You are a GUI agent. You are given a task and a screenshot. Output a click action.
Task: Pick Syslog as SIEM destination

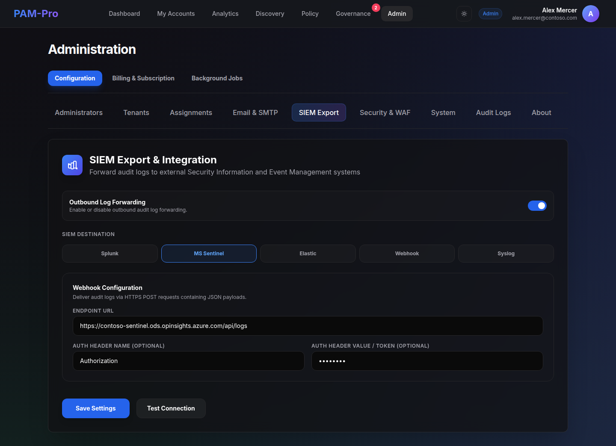pos(506,254)
